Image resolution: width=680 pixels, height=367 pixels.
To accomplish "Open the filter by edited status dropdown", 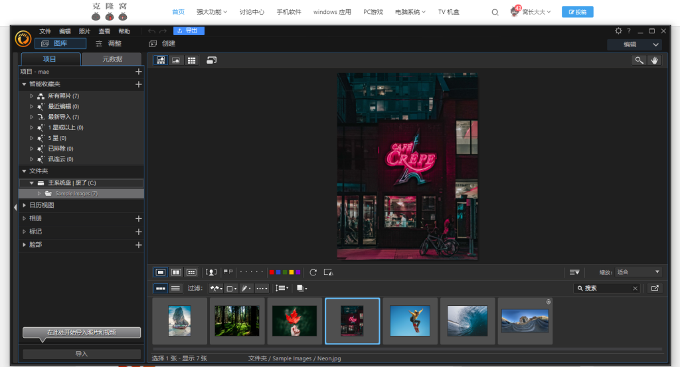I will point(246,288).
